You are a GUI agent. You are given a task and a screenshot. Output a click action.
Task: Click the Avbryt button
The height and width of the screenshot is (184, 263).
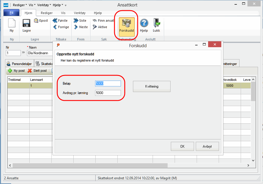pos(207,146)
